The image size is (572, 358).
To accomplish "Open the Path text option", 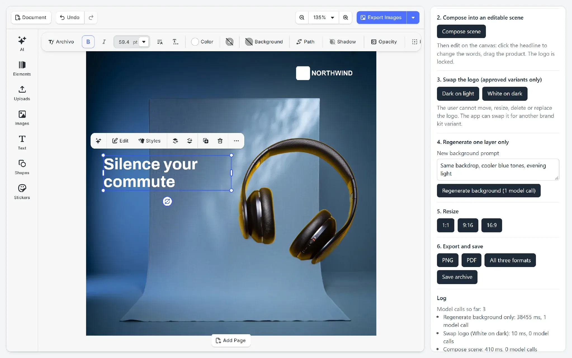I will 306,42.
